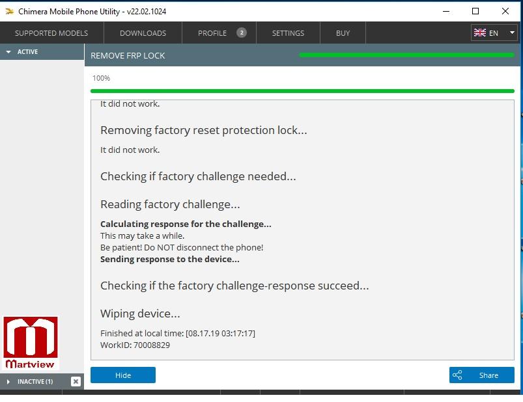Viewport: 523px width, 402px height.
Task: Open the Supported Models tab
Action: 51,33
